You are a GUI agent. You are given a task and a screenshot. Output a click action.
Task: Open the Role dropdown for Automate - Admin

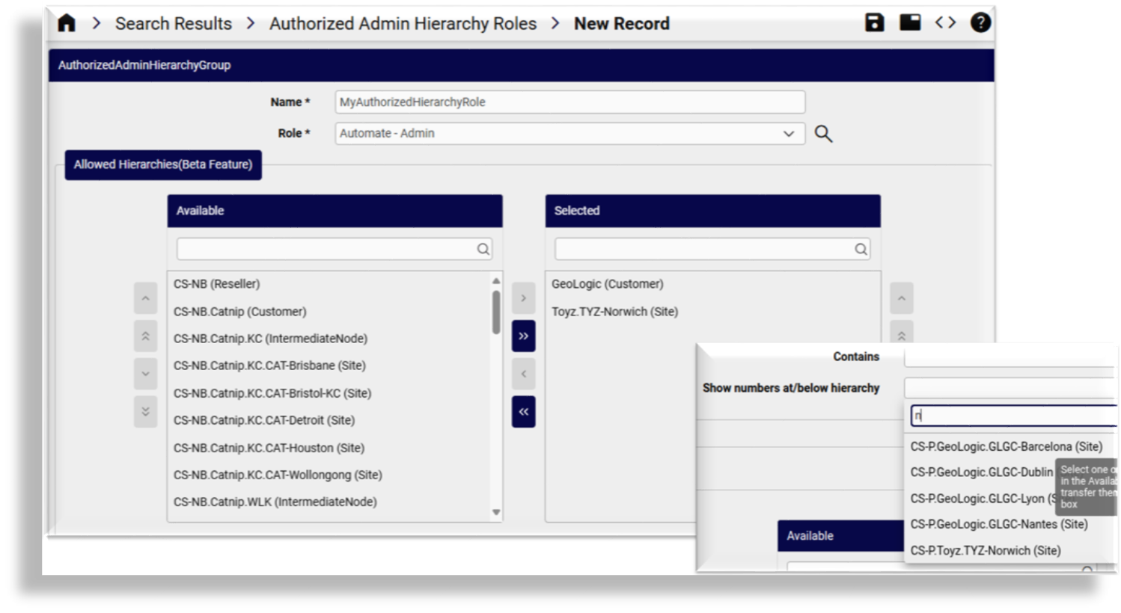(789, 133)
